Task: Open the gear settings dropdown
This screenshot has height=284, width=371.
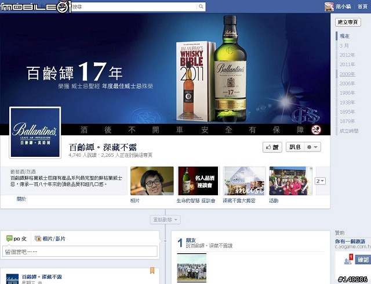Action: (312, 147)
